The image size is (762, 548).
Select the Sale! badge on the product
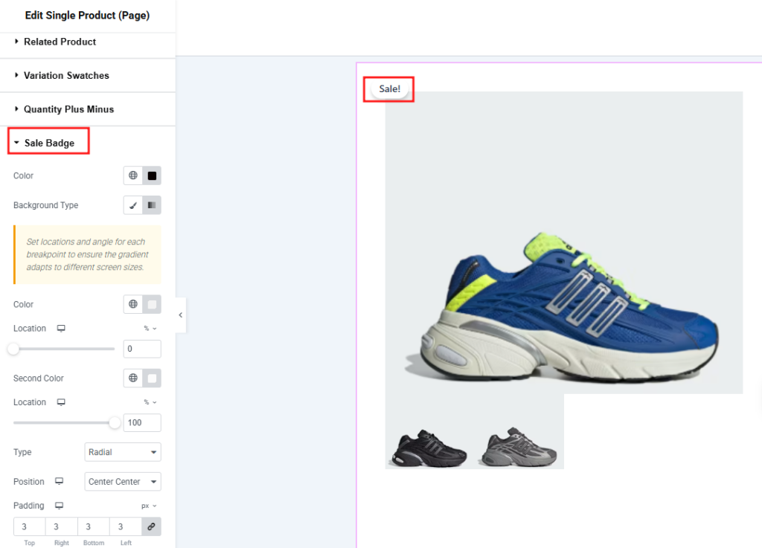tap(389, 88)
